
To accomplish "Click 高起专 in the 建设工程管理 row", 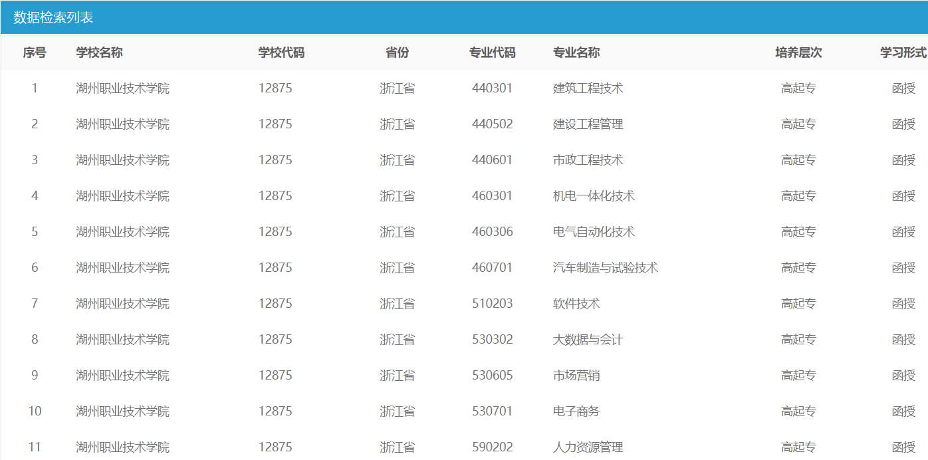I will [x=798, y=124].
